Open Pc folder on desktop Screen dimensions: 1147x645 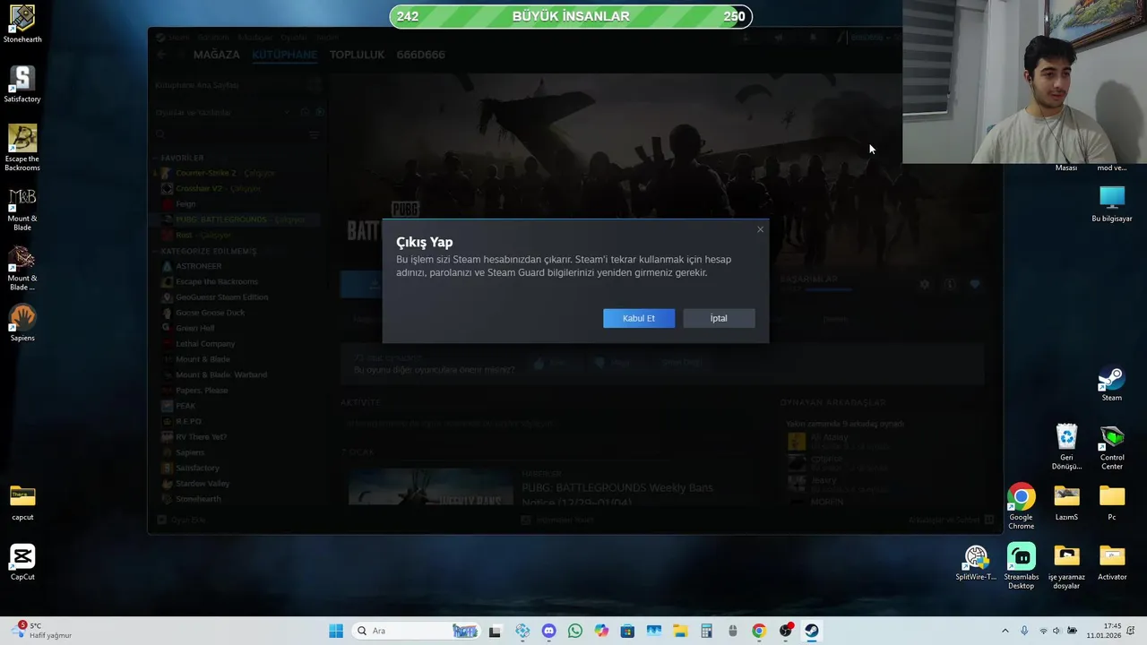click(x=1112, y=503)
